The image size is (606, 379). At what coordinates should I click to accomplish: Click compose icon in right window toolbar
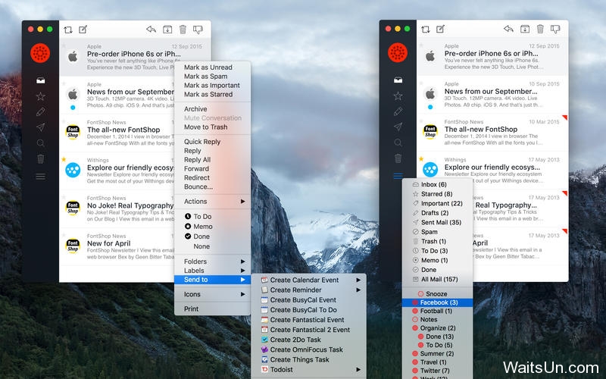(x=441, y=29)
